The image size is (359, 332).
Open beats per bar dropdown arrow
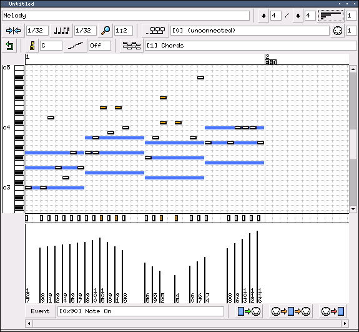tap(263, 16)
